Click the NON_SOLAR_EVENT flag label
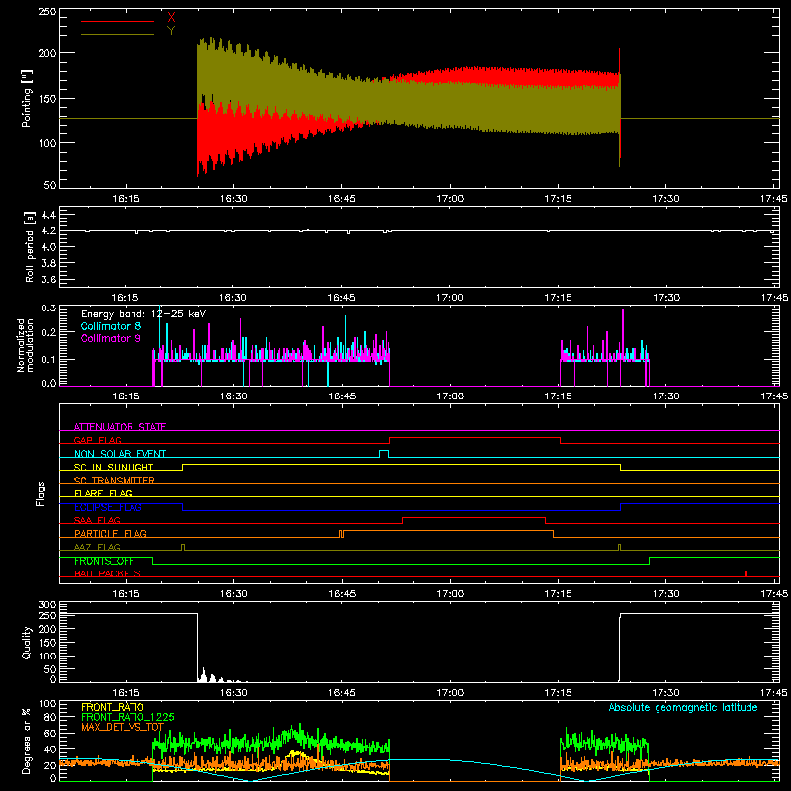Image resolution: width=791 pixels, height=791 pixels. pyautogui.click(x=120, y=454)
